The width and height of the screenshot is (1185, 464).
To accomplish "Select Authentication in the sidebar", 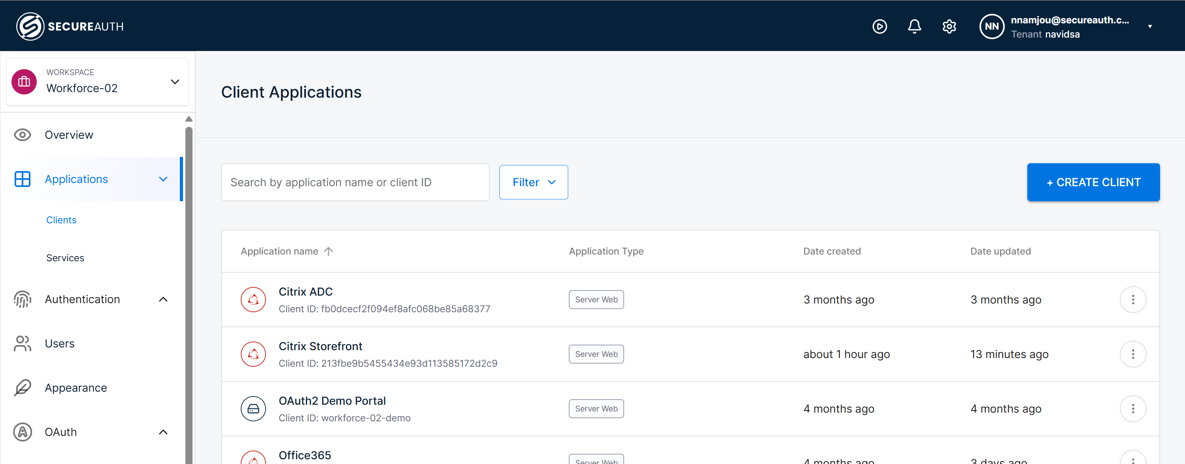I will pos(82,299).
